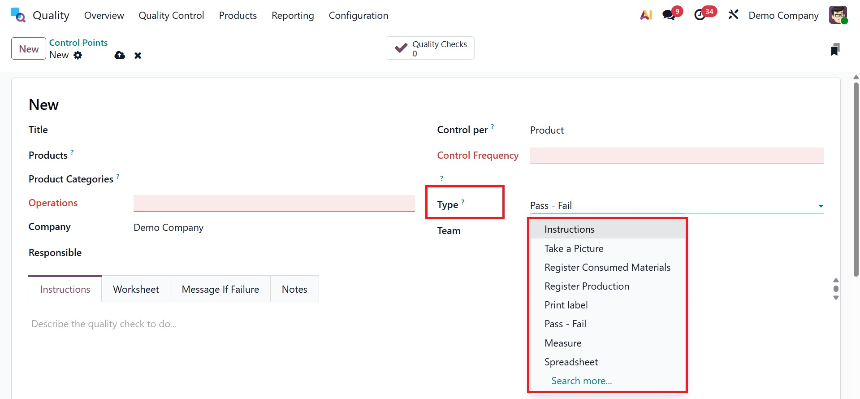Collapse the Type dropdown arrow
Image resolution: width=860 pixels, height=399 pixels.
click(821, 206)
